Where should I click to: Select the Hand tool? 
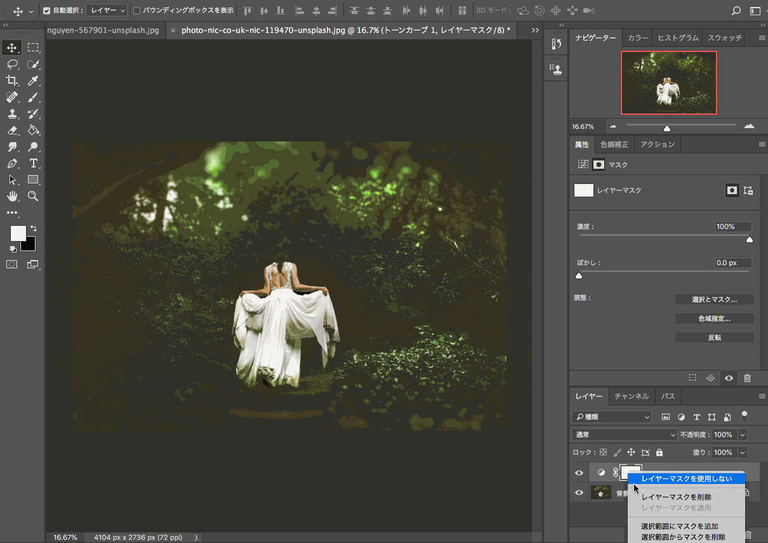(11, 196)
